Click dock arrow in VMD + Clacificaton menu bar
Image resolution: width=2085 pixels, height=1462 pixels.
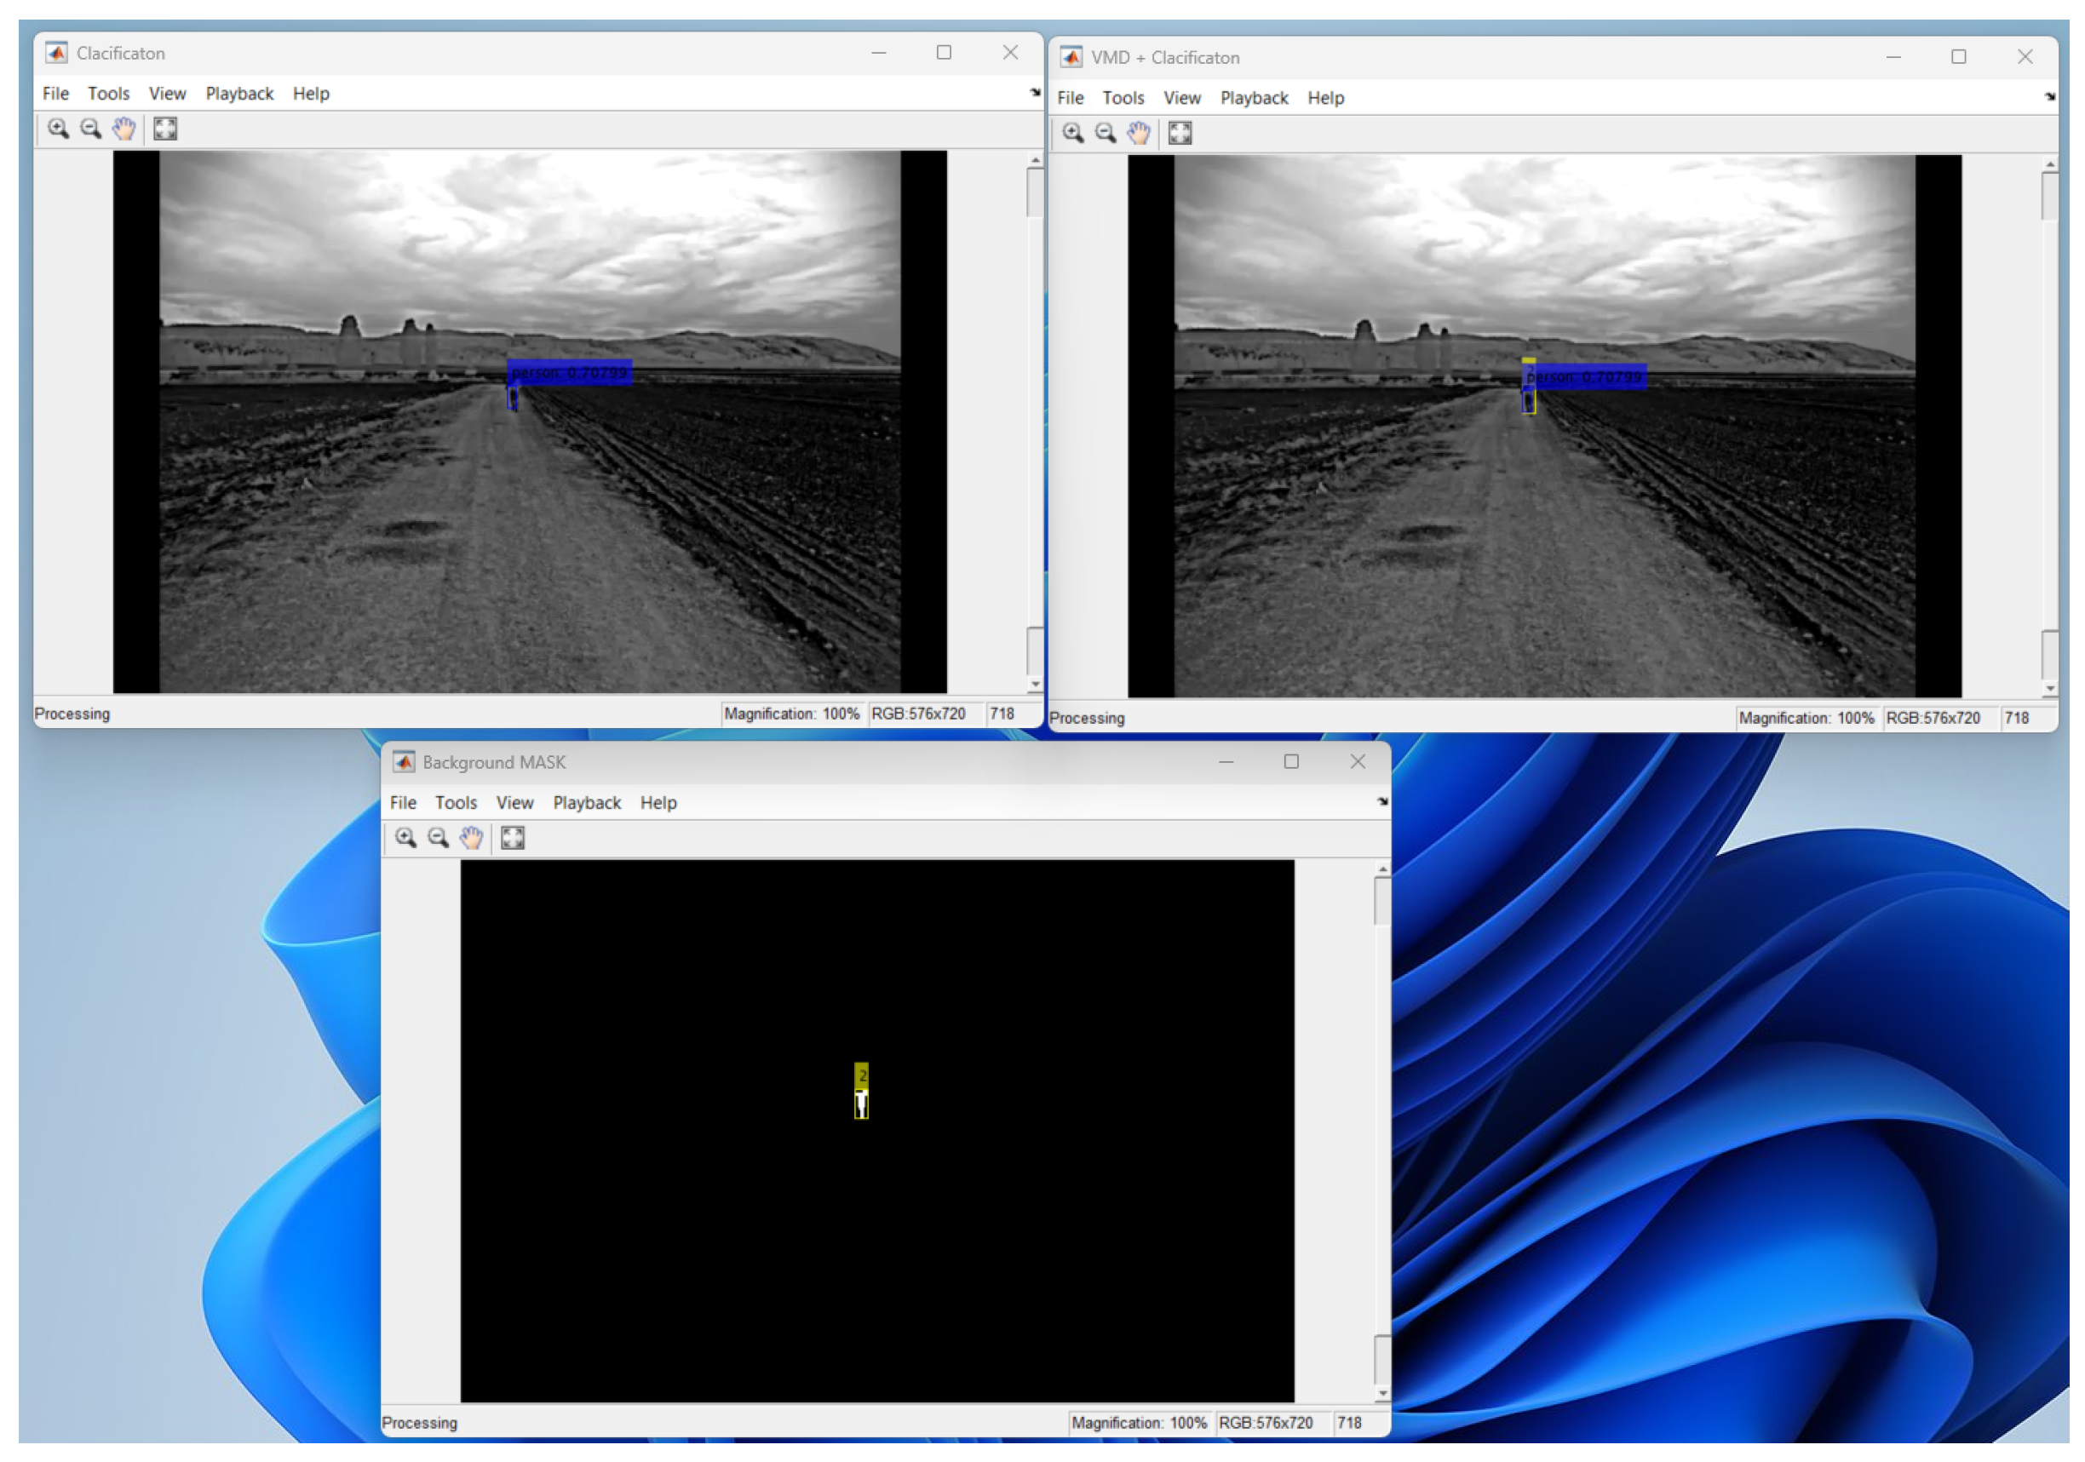[2048, 97]
